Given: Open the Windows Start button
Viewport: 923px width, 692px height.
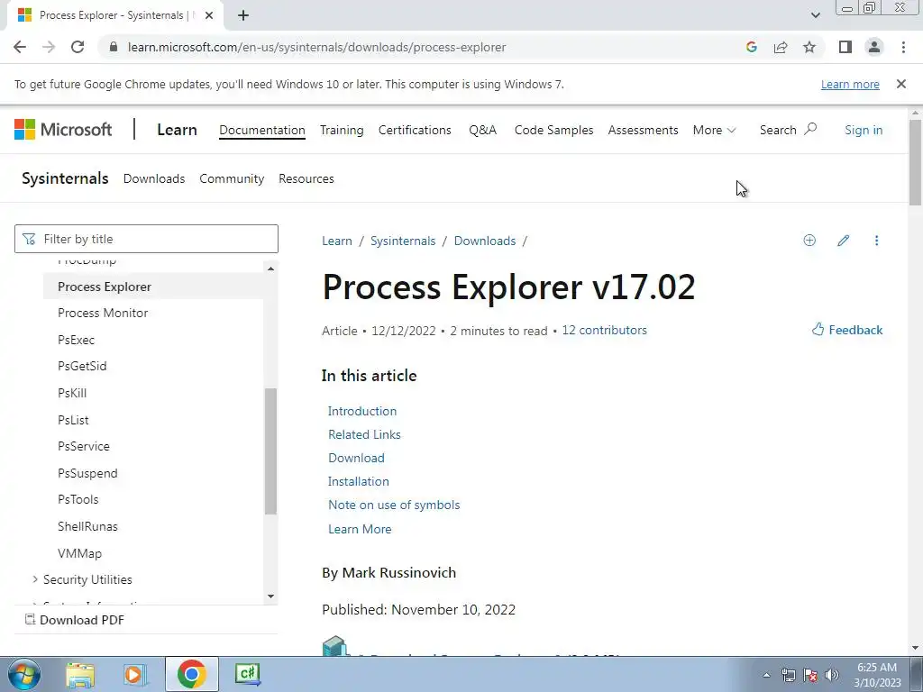Looking at the screenshot, I should [24, 674].
